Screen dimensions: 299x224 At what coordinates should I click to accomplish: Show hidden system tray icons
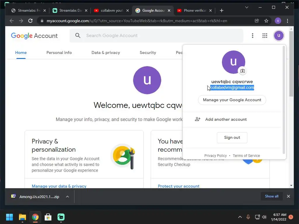[x=240, y=217]
